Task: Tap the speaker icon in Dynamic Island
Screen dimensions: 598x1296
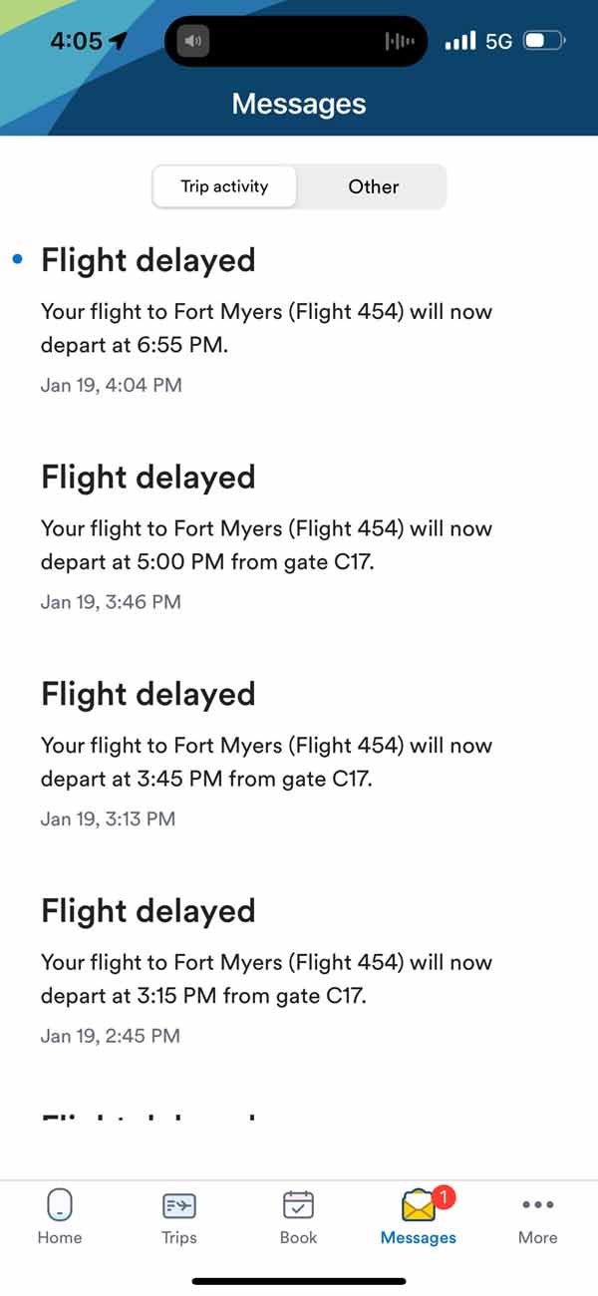Action: click(x=194, y=42)
